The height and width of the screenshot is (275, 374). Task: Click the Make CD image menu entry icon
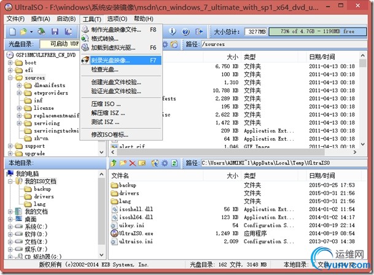coord(85,29)
